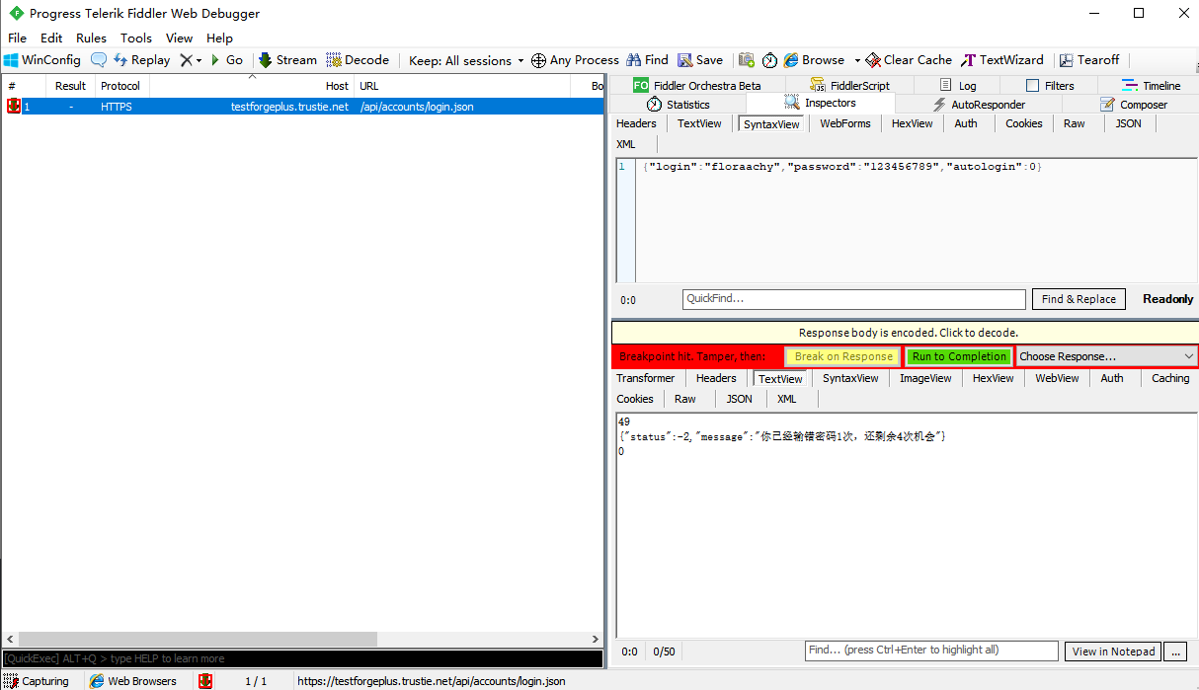
Task: Open the Edit menu
Action: (x=51, y=38)
